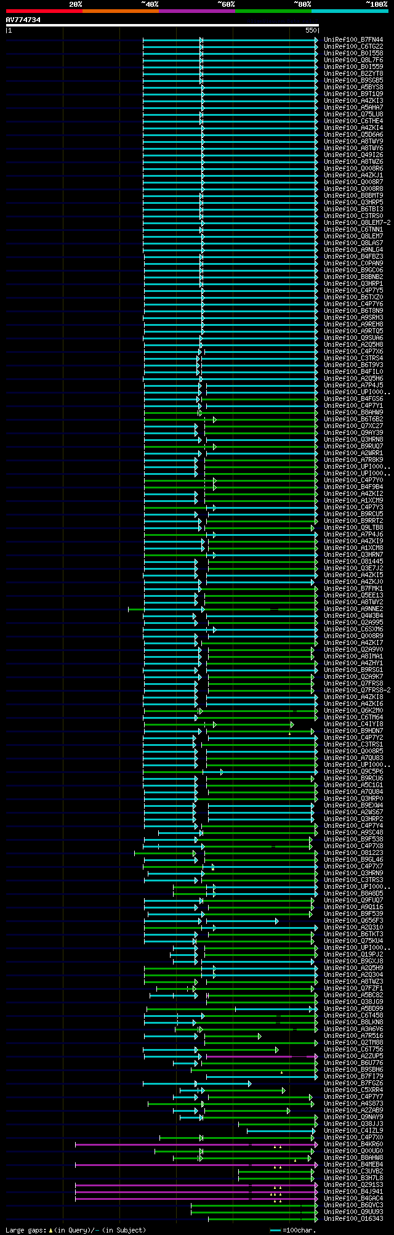Select the UniRef100_C6SXM6 label
The height and width of the screenshot is (1235, 394).
pyautogui.click(x=353, y=630)
